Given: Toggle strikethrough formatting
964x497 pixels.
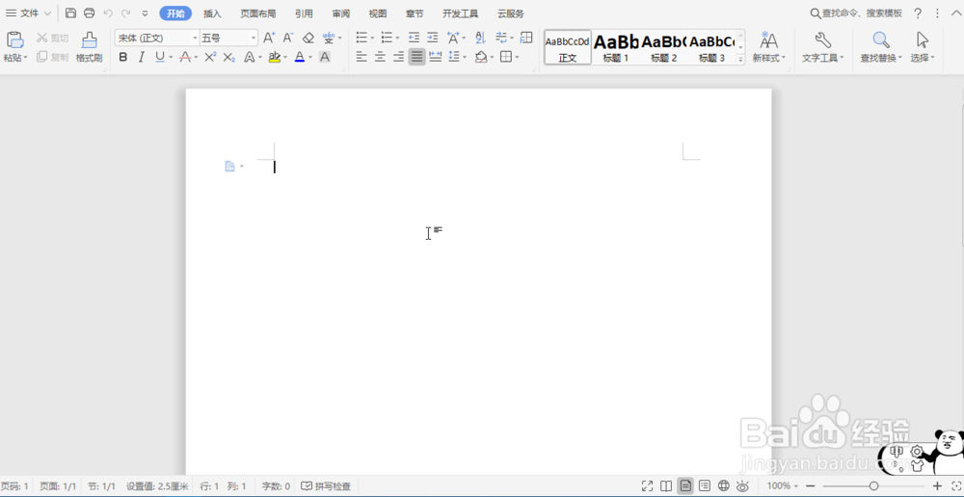Looking at the screenshot, I should 184,57.
